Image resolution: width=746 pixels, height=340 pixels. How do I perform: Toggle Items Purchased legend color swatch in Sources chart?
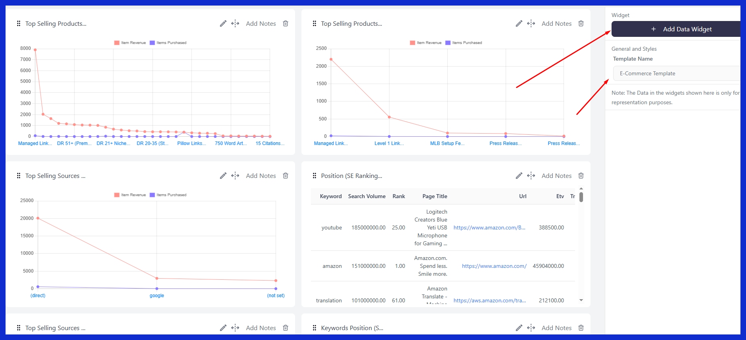[x=152, y=195]
